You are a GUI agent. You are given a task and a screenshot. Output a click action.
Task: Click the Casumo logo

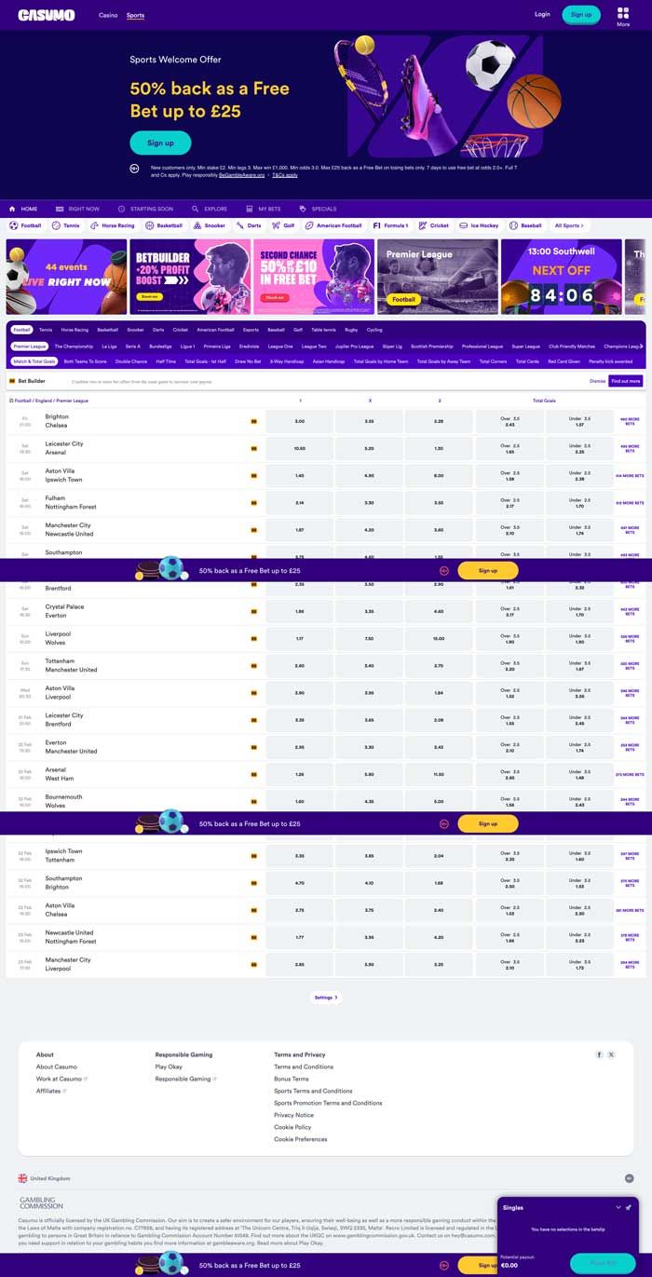pyautogui.click(x=47, y=15)
